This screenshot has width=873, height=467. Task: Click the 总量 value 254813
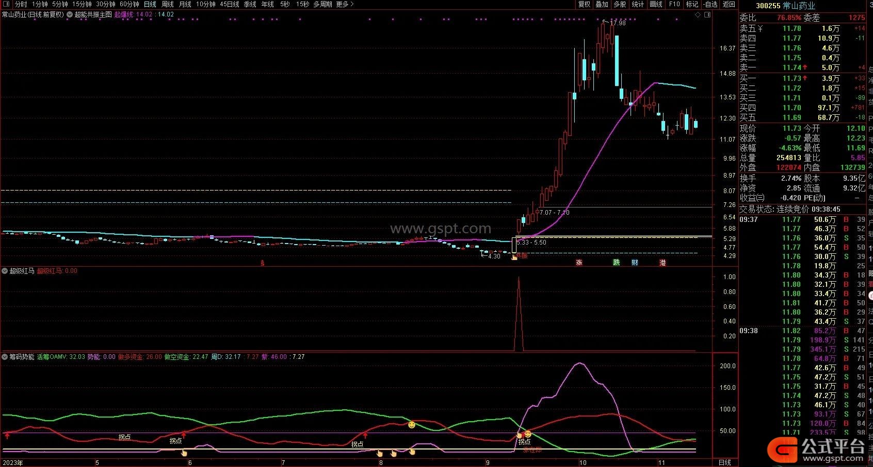point(789,158)
